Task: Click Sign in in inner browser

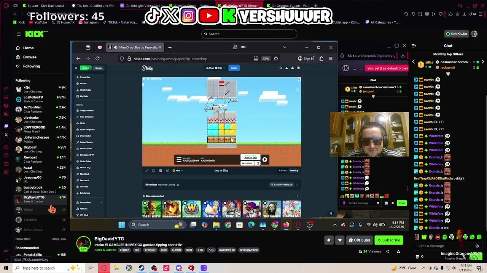Action: pos(306,59)
